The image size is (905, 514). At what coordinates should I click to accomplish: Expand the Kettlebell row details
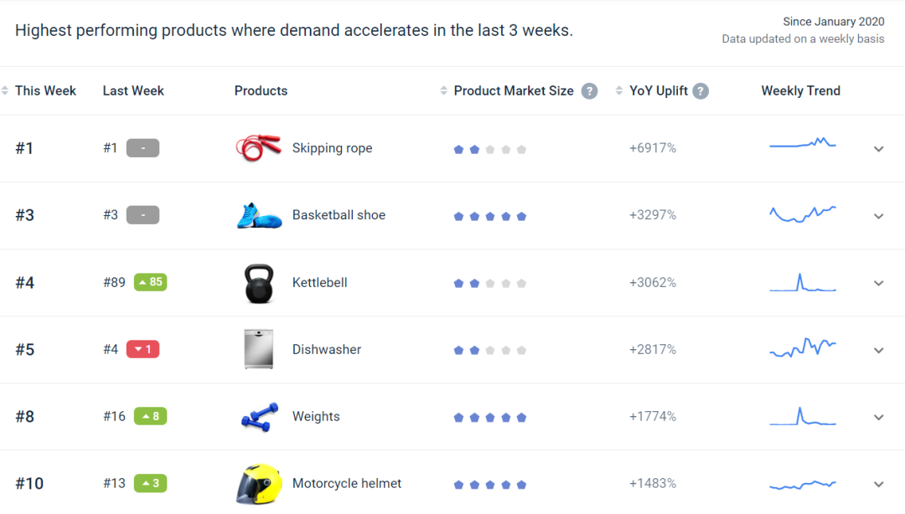click(878, 283)
